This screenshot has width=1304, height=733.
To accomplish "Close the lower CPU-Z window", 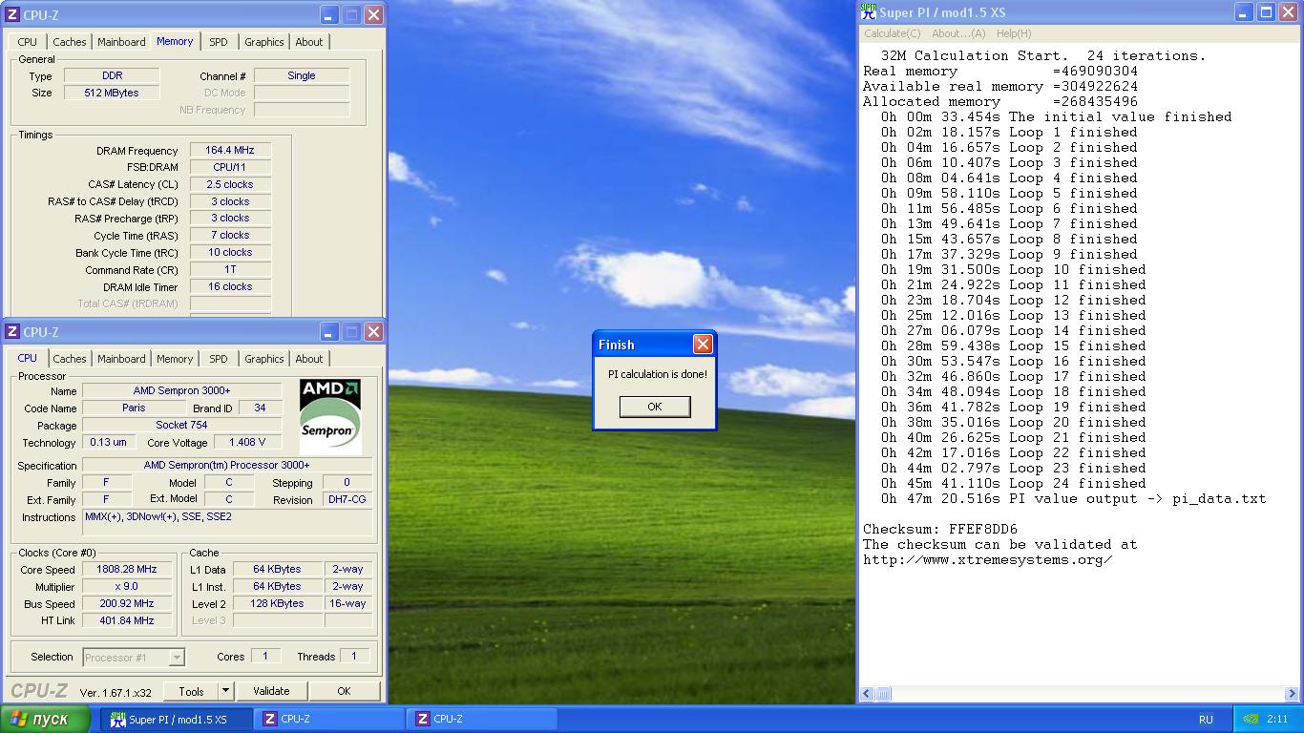I will (373, 332).
